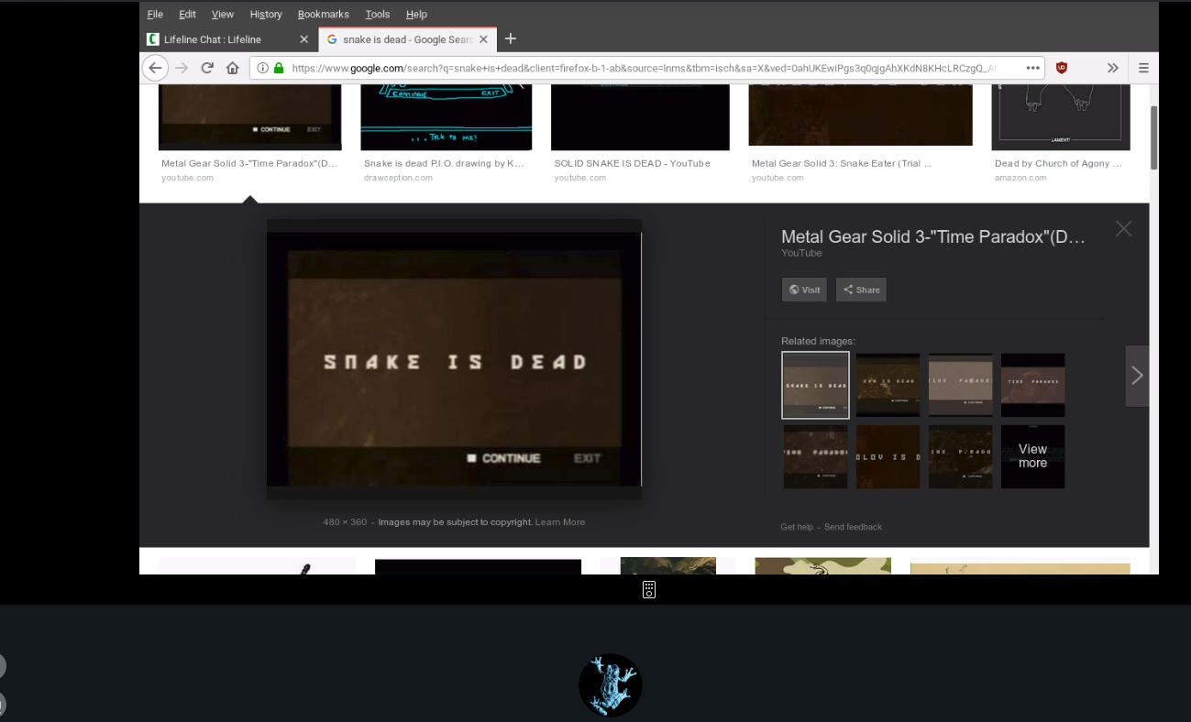
Task: Go back using the Firefox back arrow
Action: 155,68
